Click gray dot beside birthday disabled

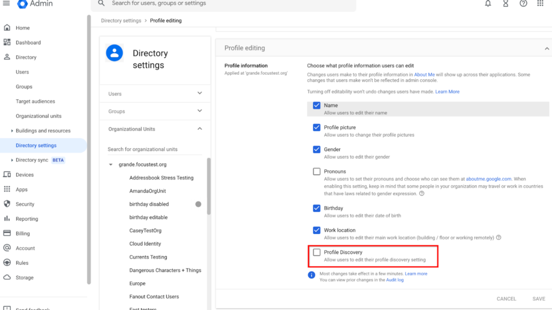click(x=198, y=204)
